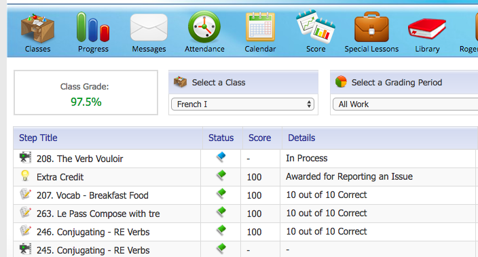
Task: Go to the Special Lessons menu label
Action: click(x=371, y=49)
